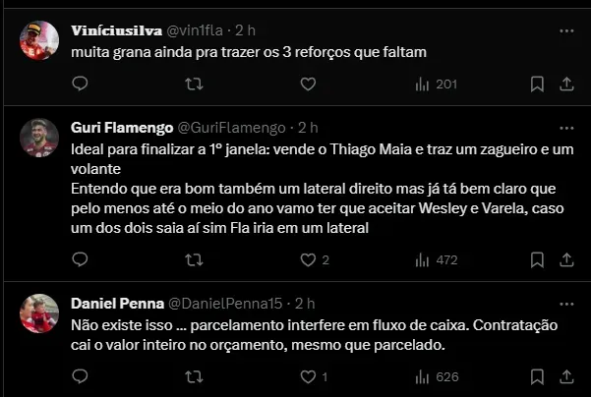
Task: Repost Viníciusilva's tweet about 3 reforços
Action: click(x=195, y=85)
